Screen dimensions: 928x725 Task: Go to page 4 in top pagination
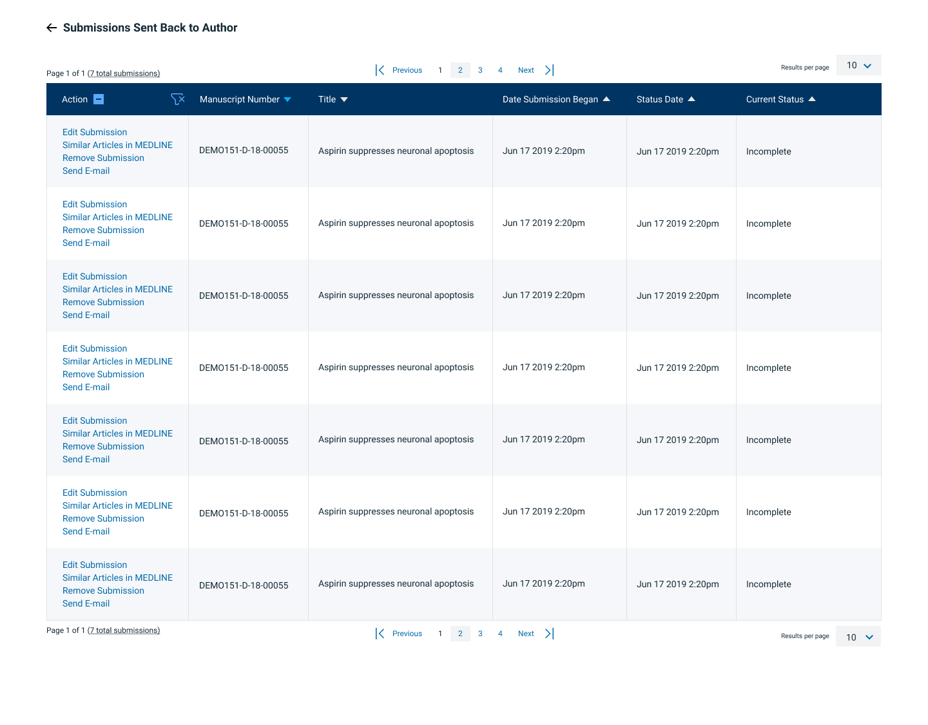(x=500, y=70)
